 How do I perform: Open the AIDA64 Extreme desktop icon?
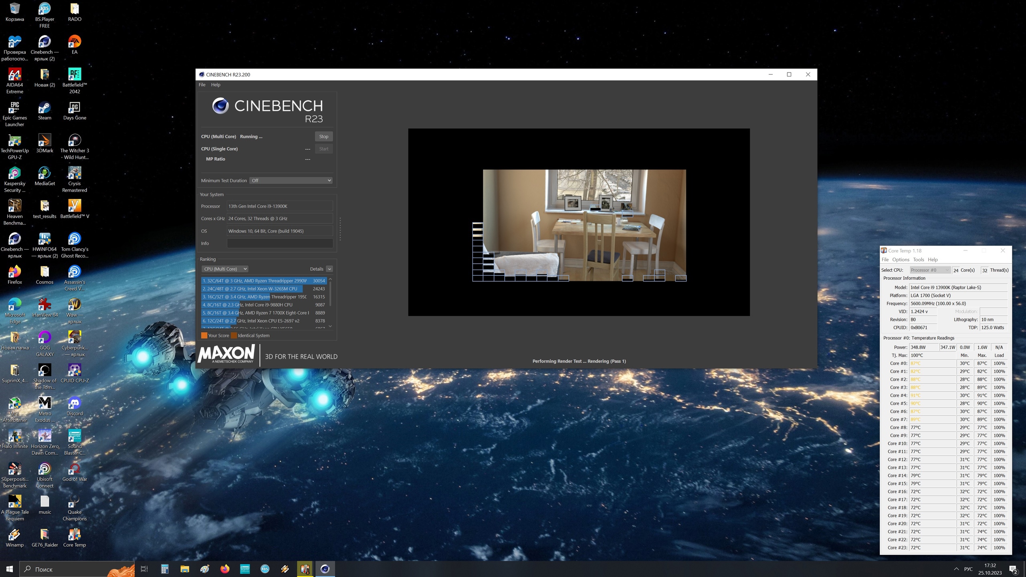point(14,75)
